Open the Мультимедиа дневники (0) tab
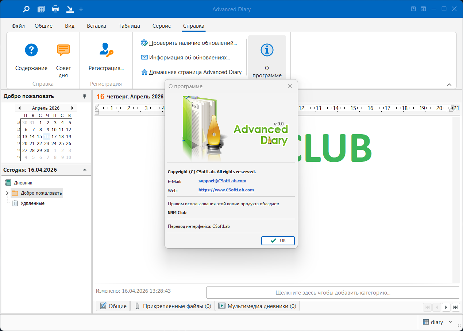Viewport: 463px width, 331px height. tap(257, 306)
